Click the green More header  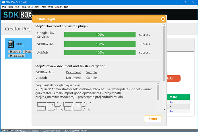178,97
